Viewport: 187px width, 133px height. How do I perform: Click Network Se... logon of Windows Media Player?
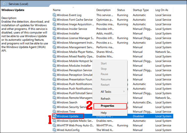point(163,52)
